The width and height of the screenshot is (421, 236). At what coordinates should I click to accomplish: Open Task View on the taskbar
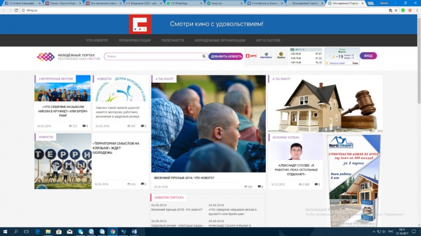click(26, 232)
